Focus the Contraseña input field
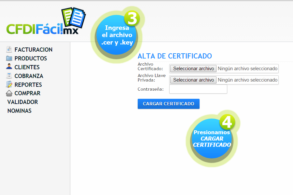293x195 pixels. [198, 89]
